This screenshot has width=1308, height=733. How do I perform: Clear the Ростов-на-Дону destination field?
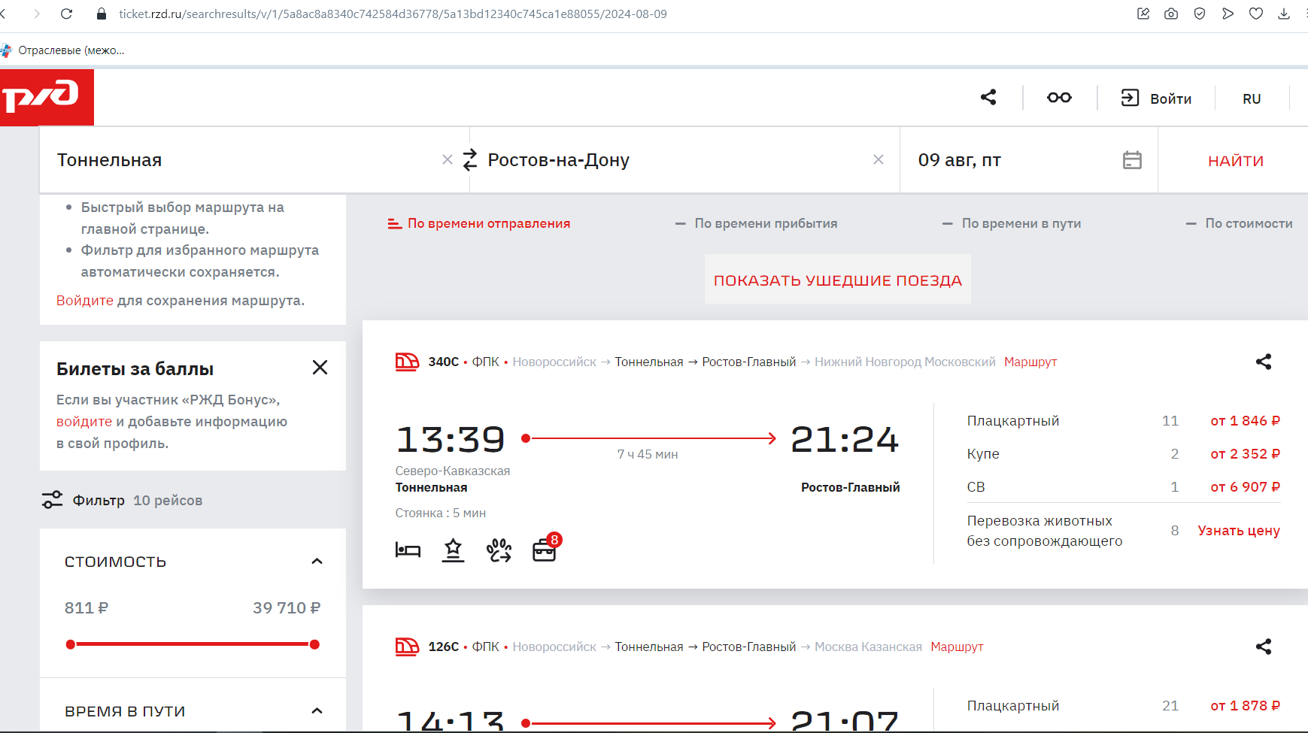(879, 159)
